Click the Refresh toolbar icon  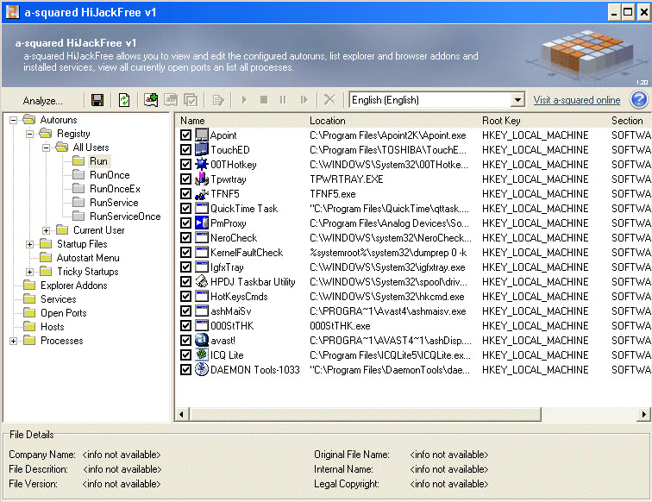(x=124, y=100)
